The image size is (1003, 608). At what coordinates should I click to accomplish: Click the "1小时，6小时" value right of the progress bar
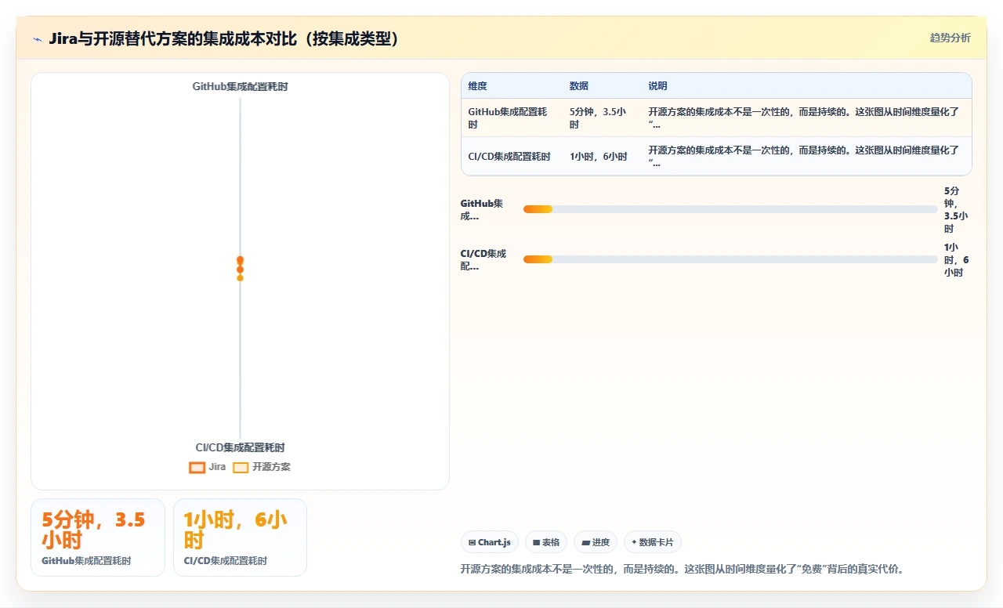[956, 260]
